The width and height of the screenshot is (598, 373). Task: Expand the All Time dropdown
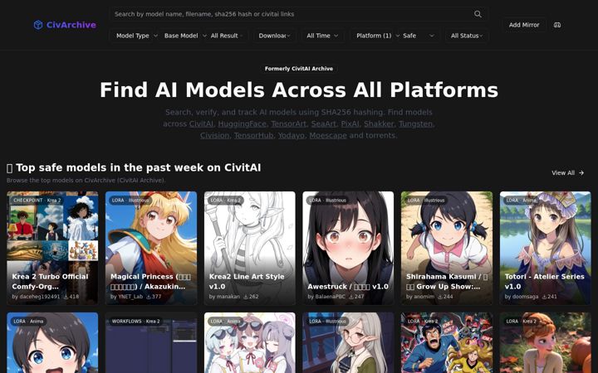coord(322,36)
